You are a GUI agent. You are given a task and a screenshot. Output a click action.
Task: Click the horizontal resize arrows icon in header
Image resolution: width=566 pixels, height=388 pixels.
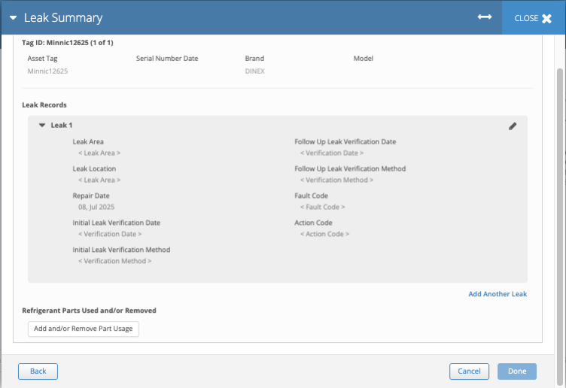485,17
